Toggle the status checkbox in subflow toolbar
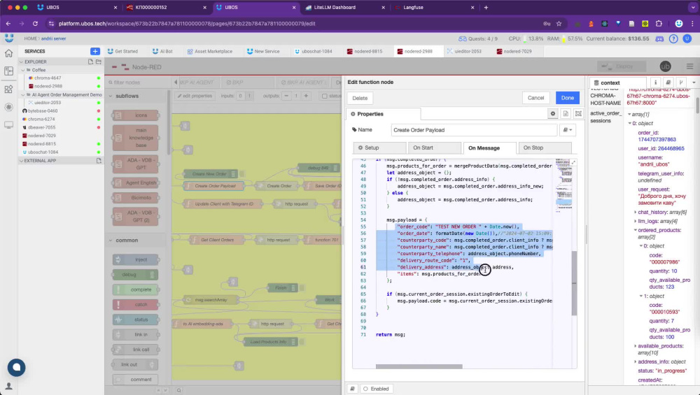Viewport: 700px width, 395px height. (x=325, y=96)
